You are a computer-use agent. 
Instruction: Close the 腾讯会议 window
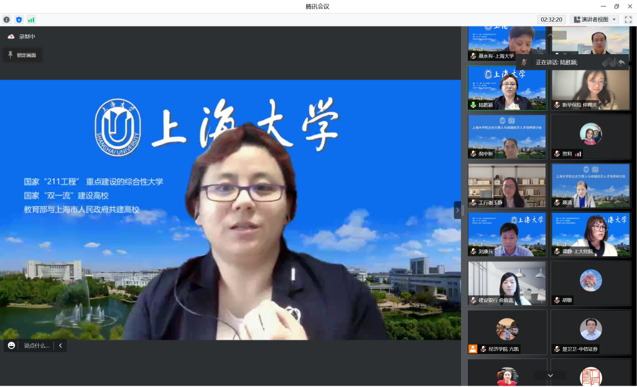coord(630,6)
